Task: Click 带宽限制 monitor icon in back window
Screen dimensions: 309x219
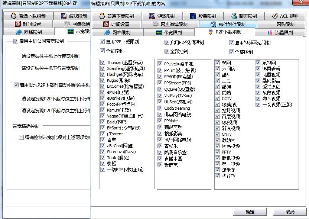Action: (x=71, y=31)
